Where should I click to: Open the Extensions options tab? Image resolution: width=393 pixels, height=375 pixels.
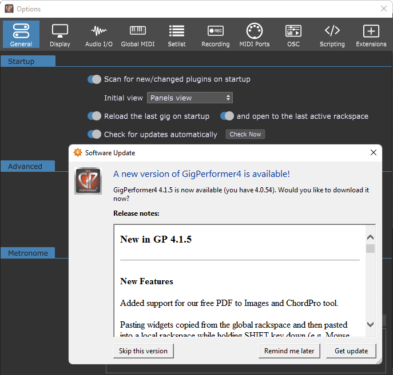point(371,35)
